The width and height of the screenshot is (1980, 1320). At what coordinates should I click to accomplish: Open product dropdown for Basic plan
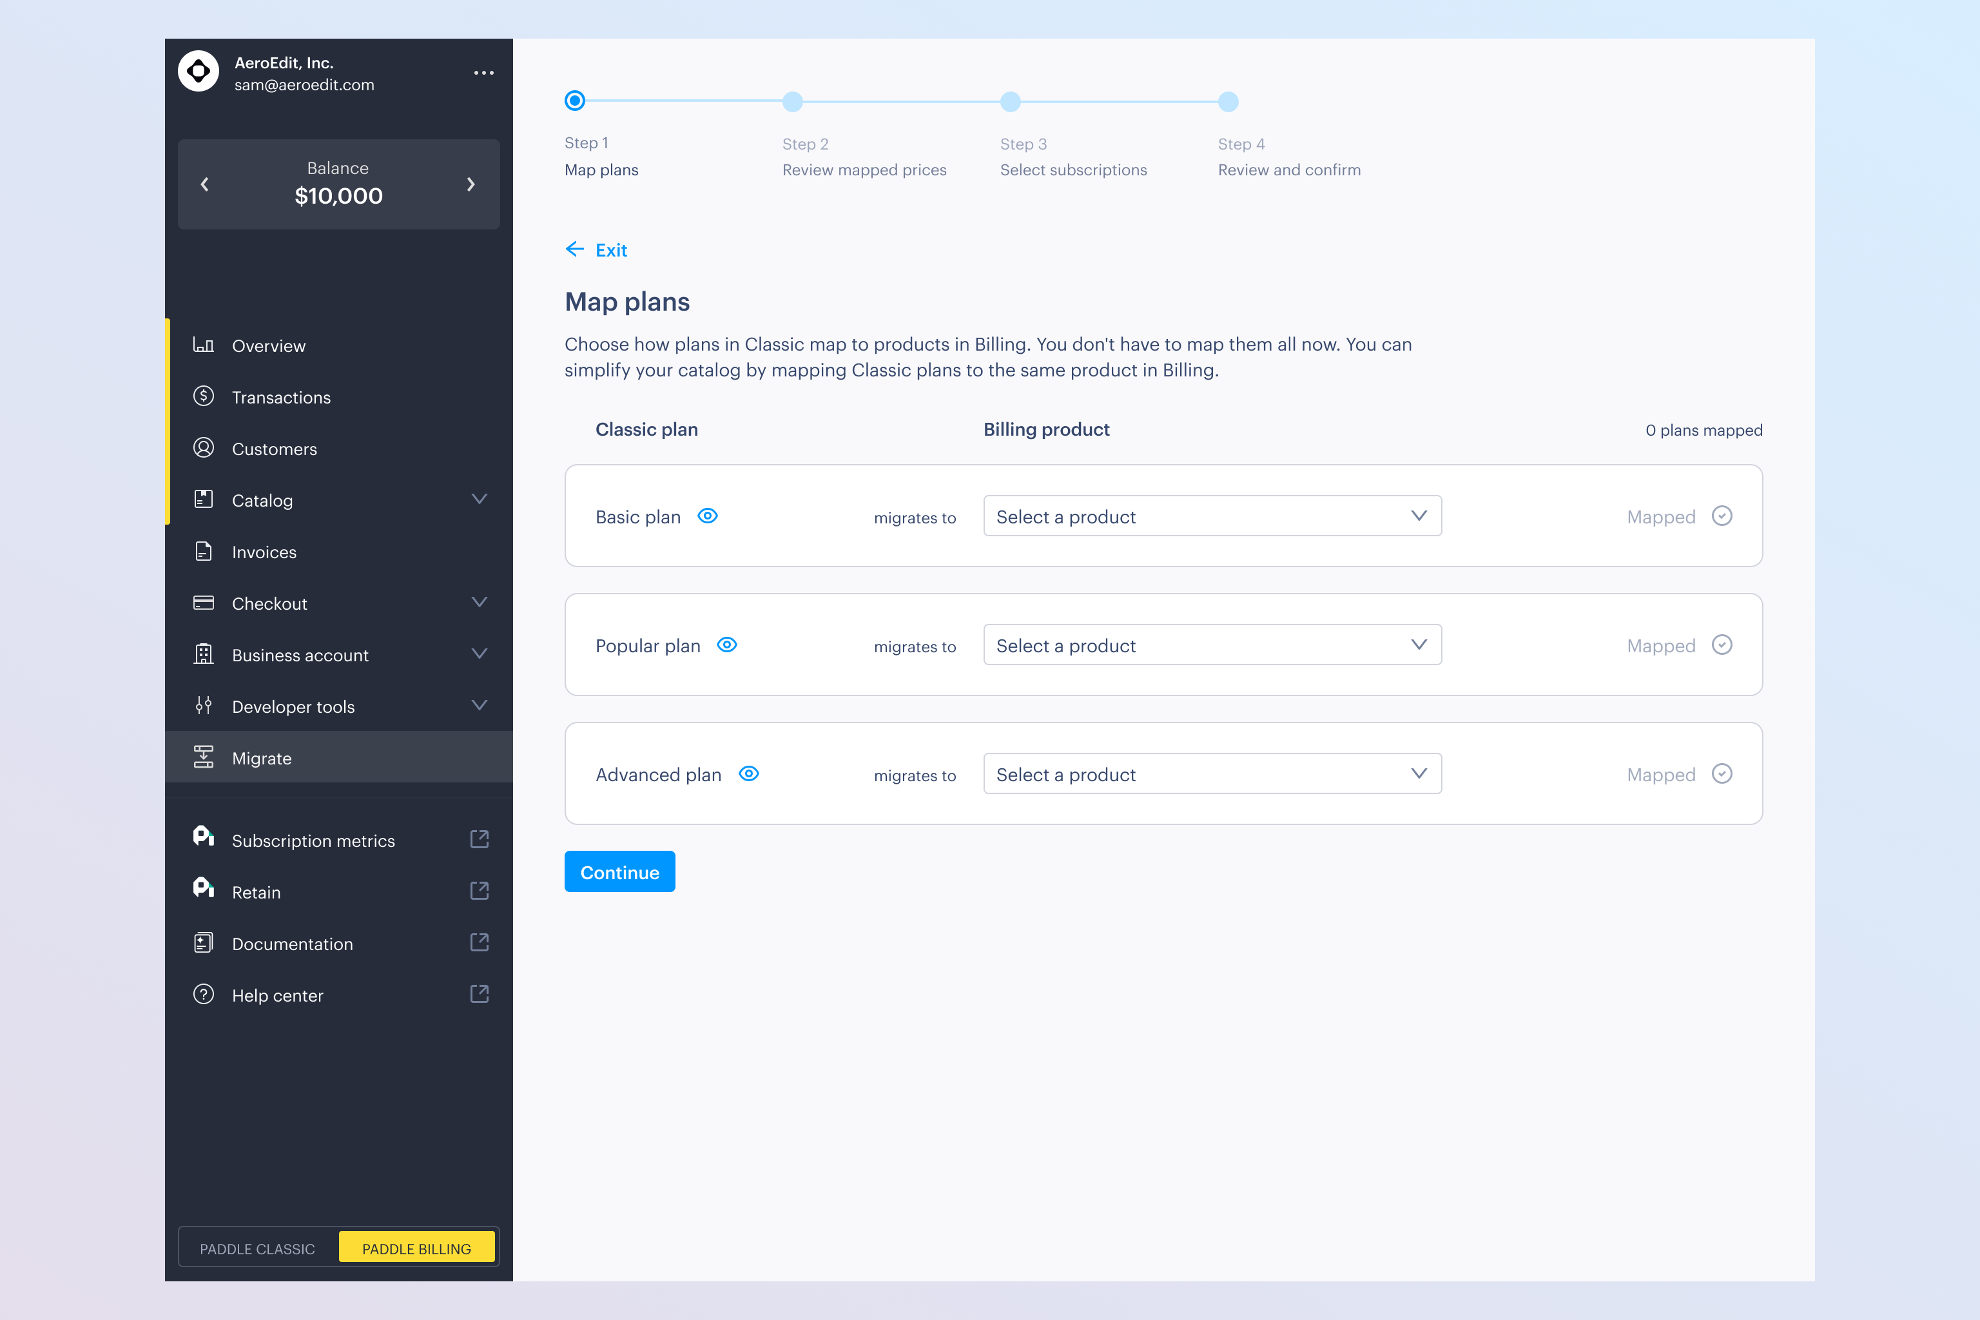tap(1212, 516)
